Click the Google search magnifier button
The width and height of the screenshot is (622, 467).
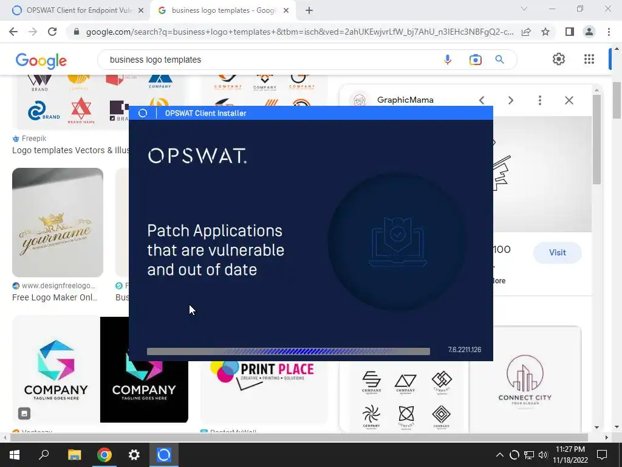499,60
